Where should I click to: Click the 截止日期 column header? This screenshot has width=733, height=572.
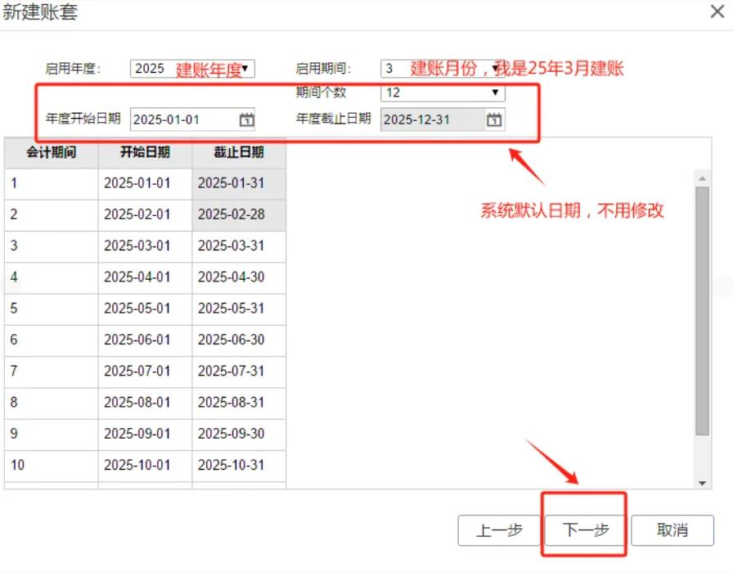[x=239, y=152]
